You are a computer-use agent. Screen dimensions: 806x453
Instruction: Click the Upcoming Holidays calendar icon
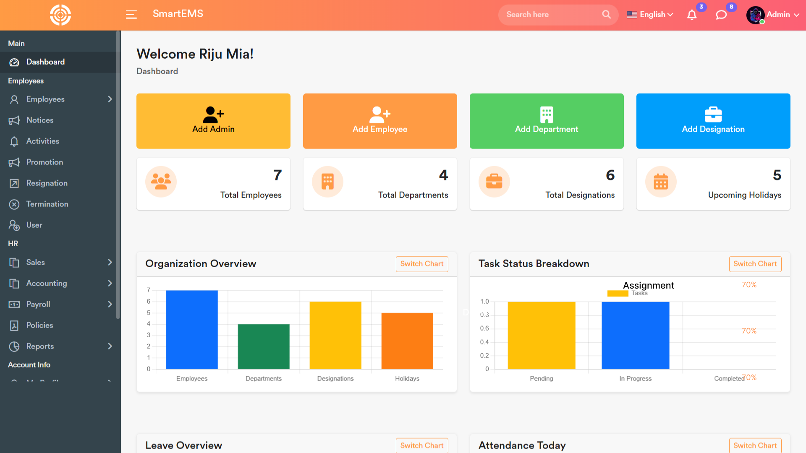661,182
